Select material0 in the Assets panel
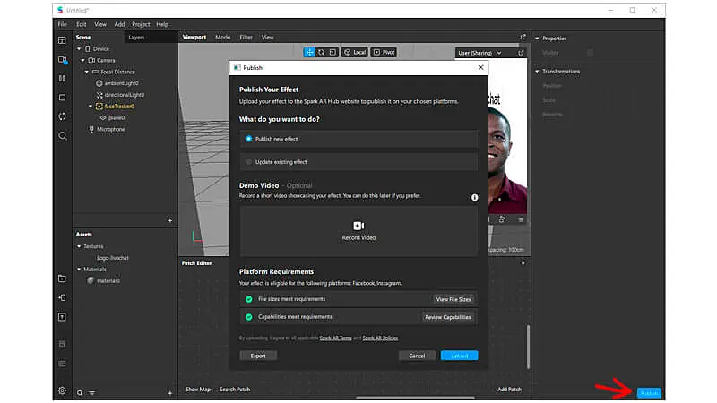The image size is (717, 403). click(x=107, y=280)
